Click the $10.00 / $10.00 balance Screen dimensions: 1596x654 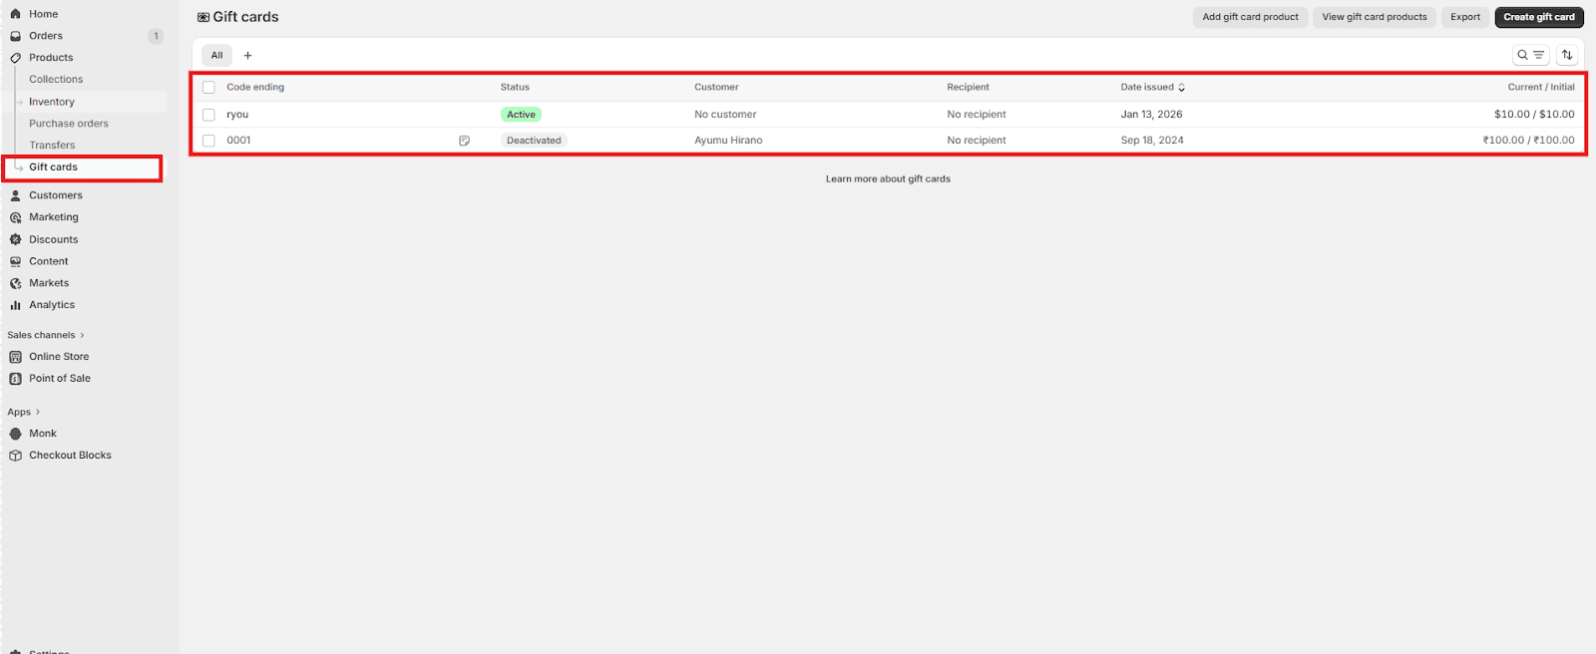1534,115
